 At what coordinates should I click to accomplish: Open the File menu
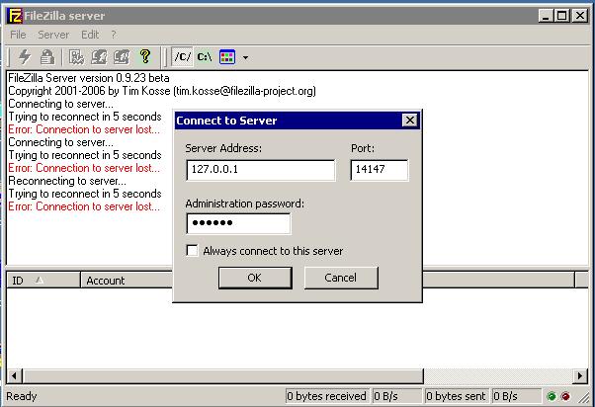[18, 35]
